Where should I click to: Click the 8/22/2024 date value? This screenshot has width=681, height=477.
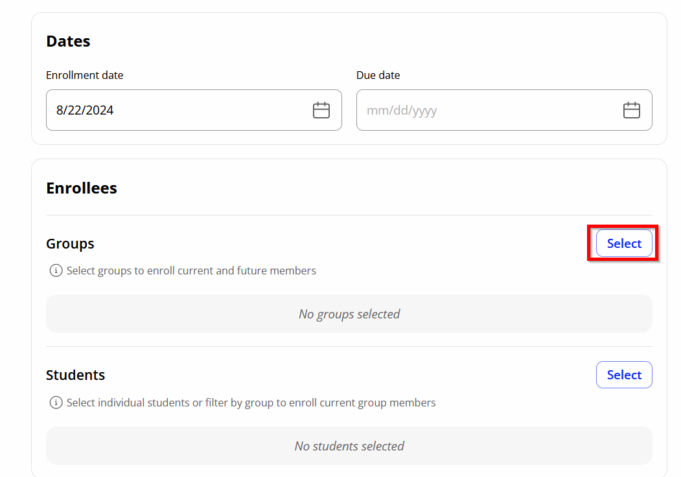(x=85, y=110)
